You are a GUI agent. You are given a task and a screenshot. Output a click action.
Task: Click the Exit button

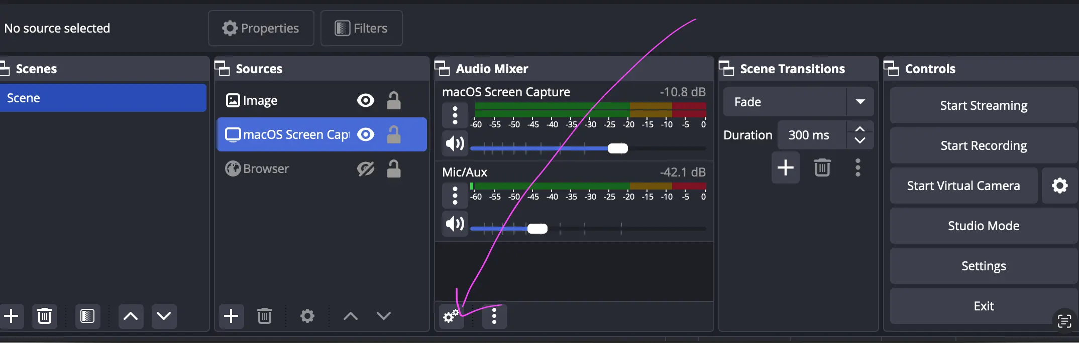pyautogui.click(x=984, y=306)
